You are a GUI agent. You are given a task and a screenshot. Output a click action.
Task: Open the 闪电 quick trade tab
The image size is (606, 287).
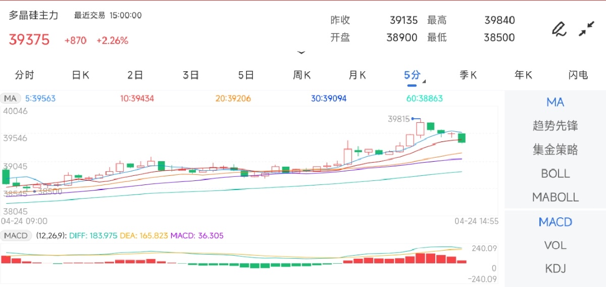click(578, 75)
